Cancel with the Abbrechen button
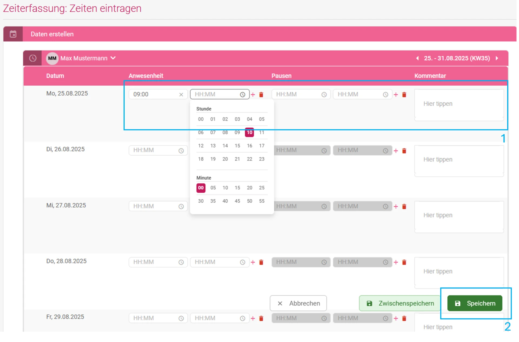Image resolution: width=519 pixels, height=342 pixels. coord(298,303)
